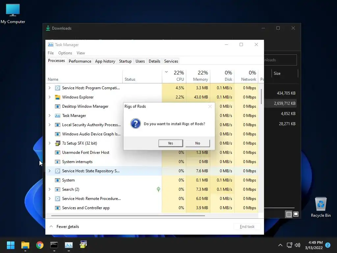Sort processes by Name column header
337x253 pixels.
(x=84, y=76)
